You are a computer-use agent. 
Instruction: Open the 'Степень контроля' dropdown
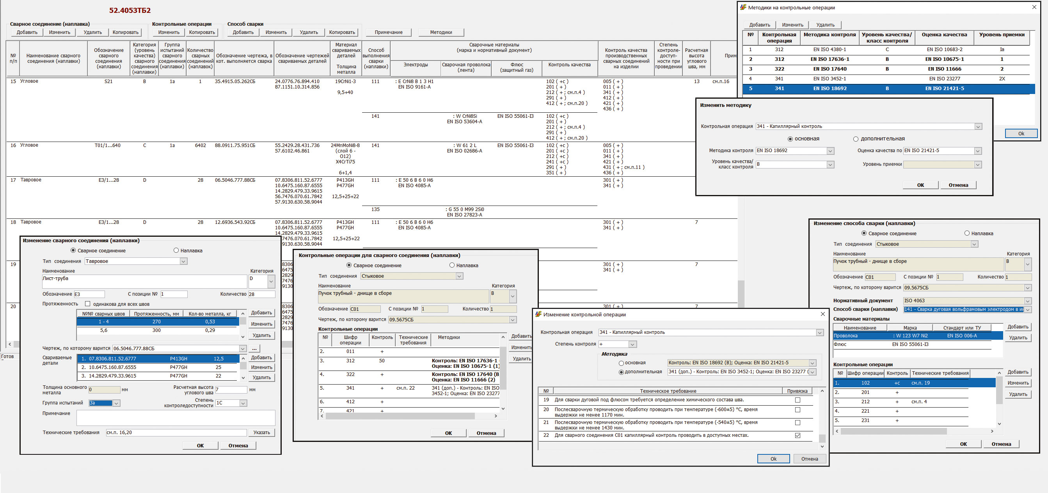[x=632, y=344]
